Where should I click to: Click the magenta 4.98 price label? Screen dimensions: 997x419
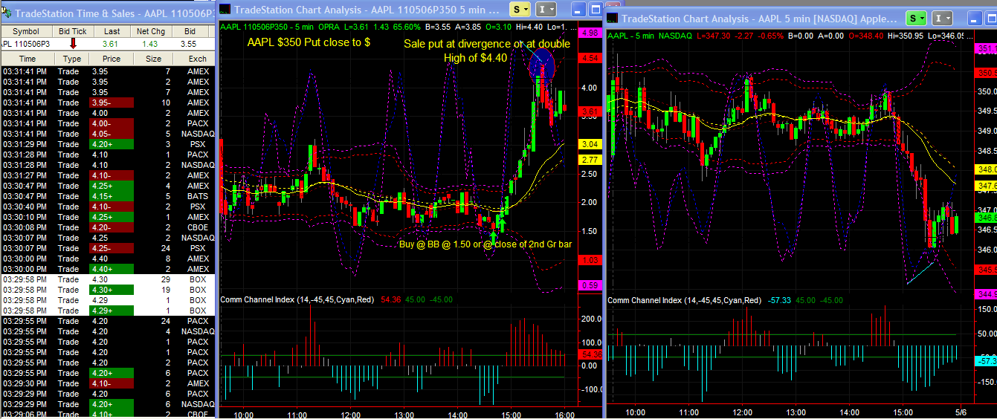(x=591, y=33)
